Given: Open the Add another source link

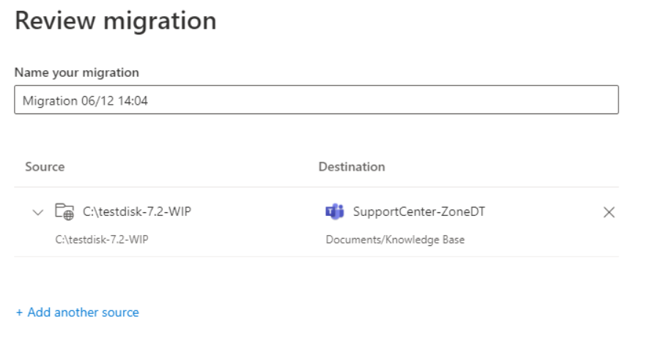Looking at the screenshot, I should click(x=78, y=312).
